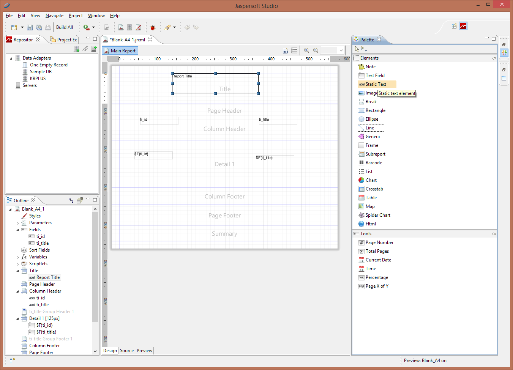
Task: Close the Palette view tab
Action: tap(379, 39)
